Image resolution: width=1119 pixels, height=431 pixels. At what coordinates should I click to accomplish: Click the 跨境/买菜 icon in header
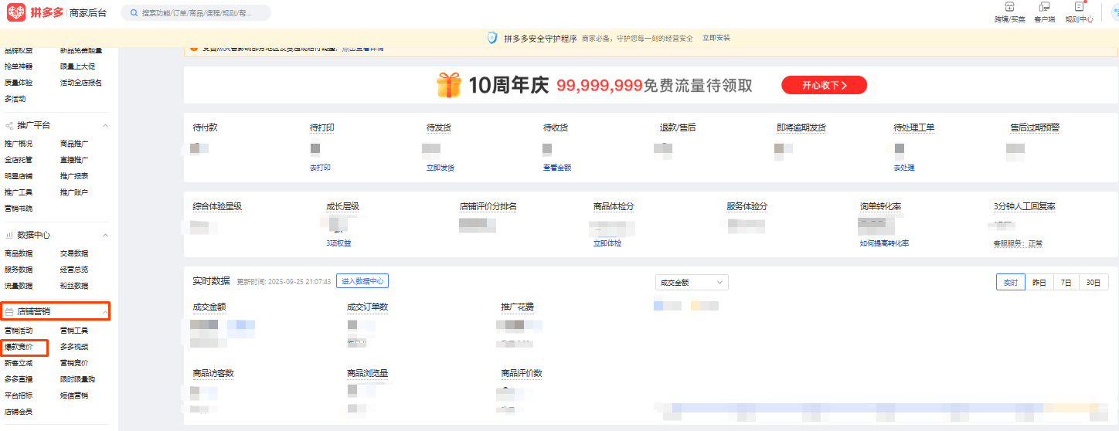1009,7
